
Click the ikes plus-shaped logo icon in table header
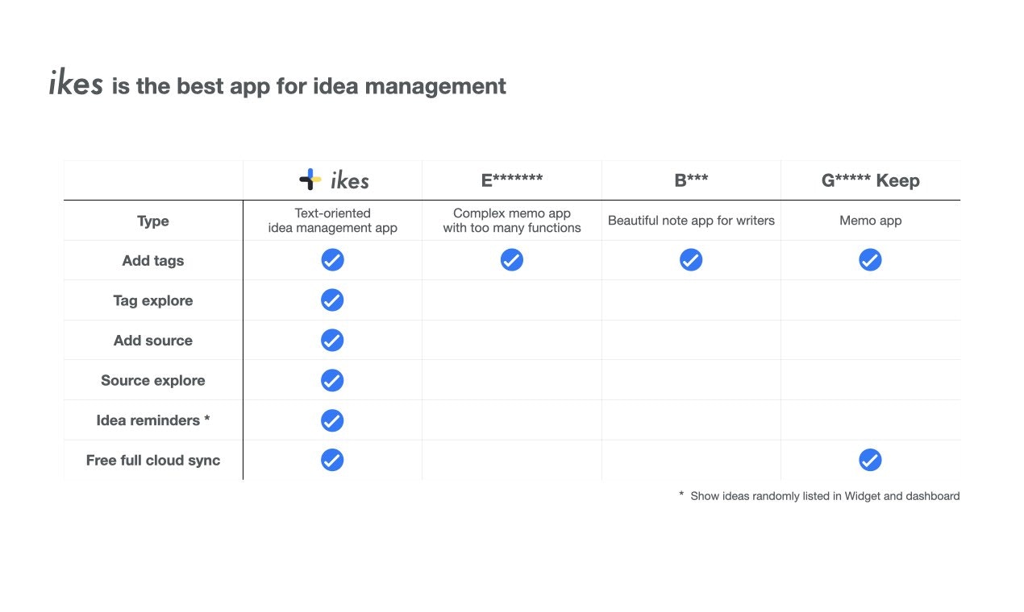click(310, 180)
